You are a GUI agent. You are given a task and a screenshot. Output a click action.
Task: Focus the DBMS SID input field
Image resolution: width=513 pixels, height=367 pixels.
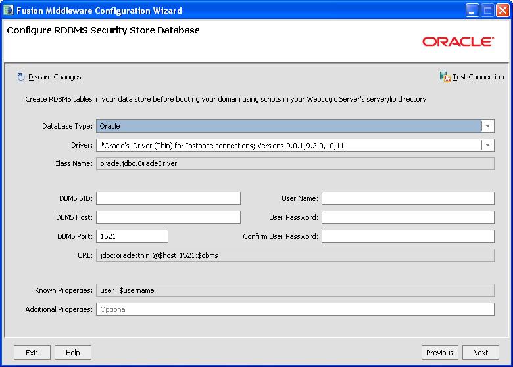click(x=168, y=198)
